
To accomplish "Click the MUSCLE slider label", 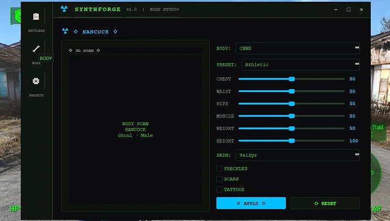I will pyautogui.click(x=225, y=116).
